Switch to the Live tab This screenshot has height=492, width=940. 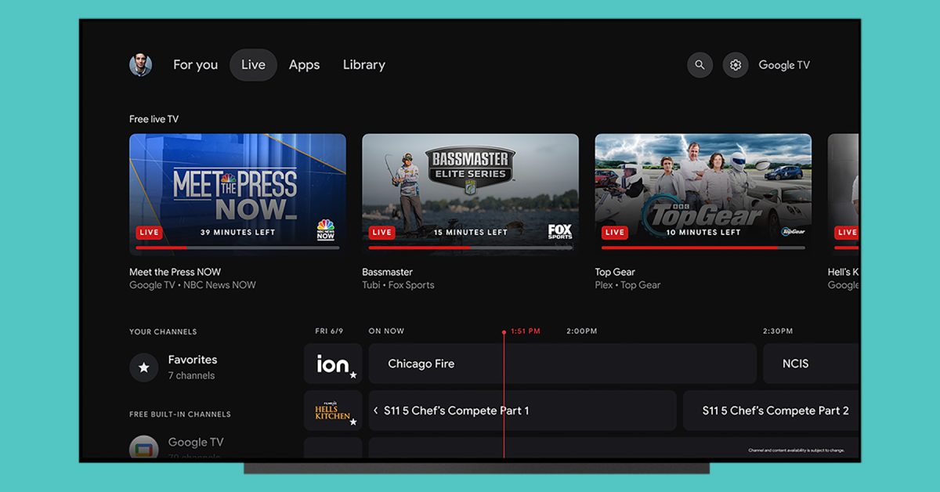(253, 65)
